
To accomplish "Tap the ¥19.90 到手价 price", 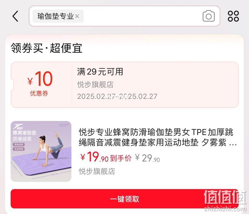I will click(106, 157).
